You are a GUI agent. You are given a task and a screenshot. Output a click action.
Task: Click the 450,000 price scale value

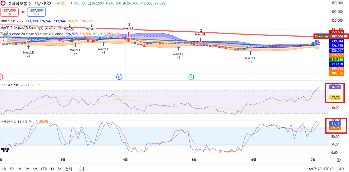pyautogui.click(x=336, y=3)
